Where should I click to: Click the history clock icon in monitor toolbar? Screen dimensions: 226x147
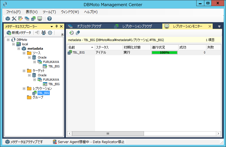71,33
